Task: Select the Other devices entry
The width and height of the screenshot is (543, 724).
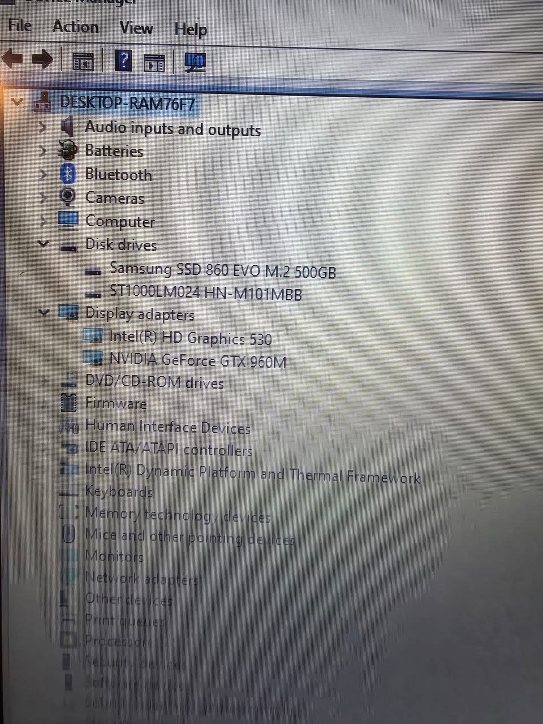Action: (x=128, y=600)
